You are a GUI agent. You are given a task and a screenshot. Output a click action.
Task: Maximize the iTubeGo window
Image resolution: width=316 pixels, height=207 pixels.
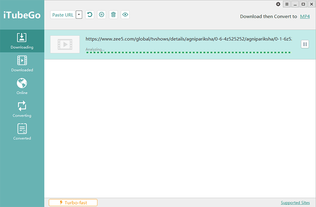coord(303,4)
